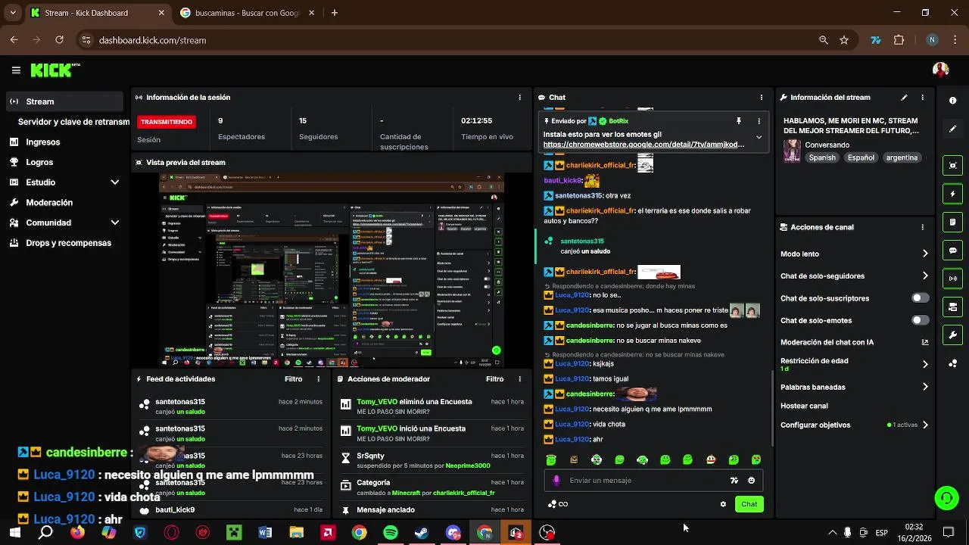Click the argentina tag chip
This screenshot has width=969, height=545.
[x=902, y=157]
